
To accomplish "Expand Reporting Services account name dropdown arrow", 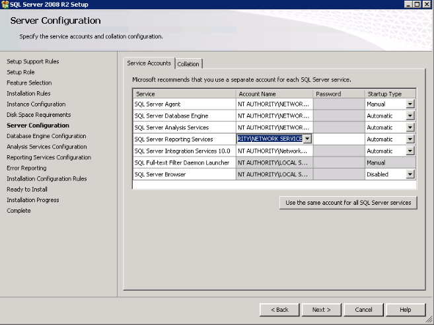I will [x=307, y=139].
